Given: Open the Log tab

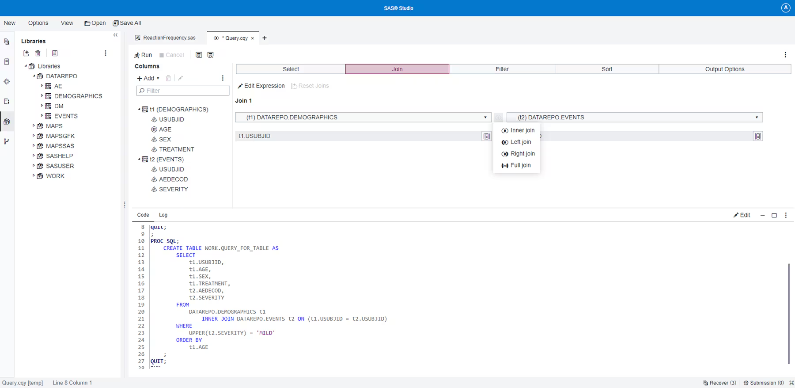Looking at the screenshot, I should [163, 215].
